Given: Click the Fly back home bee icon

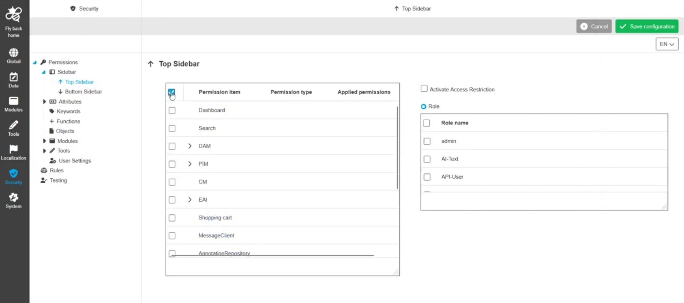Looking at the screenshot, I should pos(13,15).
